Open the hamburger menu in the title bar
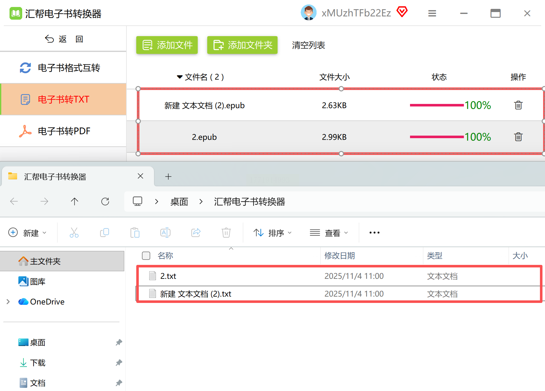This screenshot has width=545, height=391. tap(432, 13)
